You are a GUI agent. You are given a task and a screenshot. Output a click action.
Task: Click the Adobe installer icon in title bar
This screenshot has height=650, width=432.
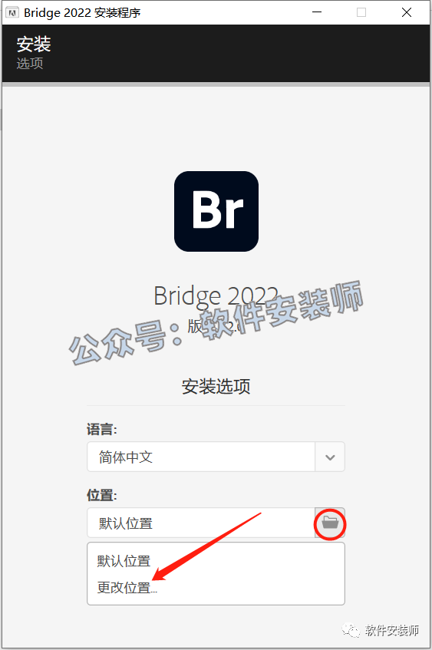tap(12, 13)
